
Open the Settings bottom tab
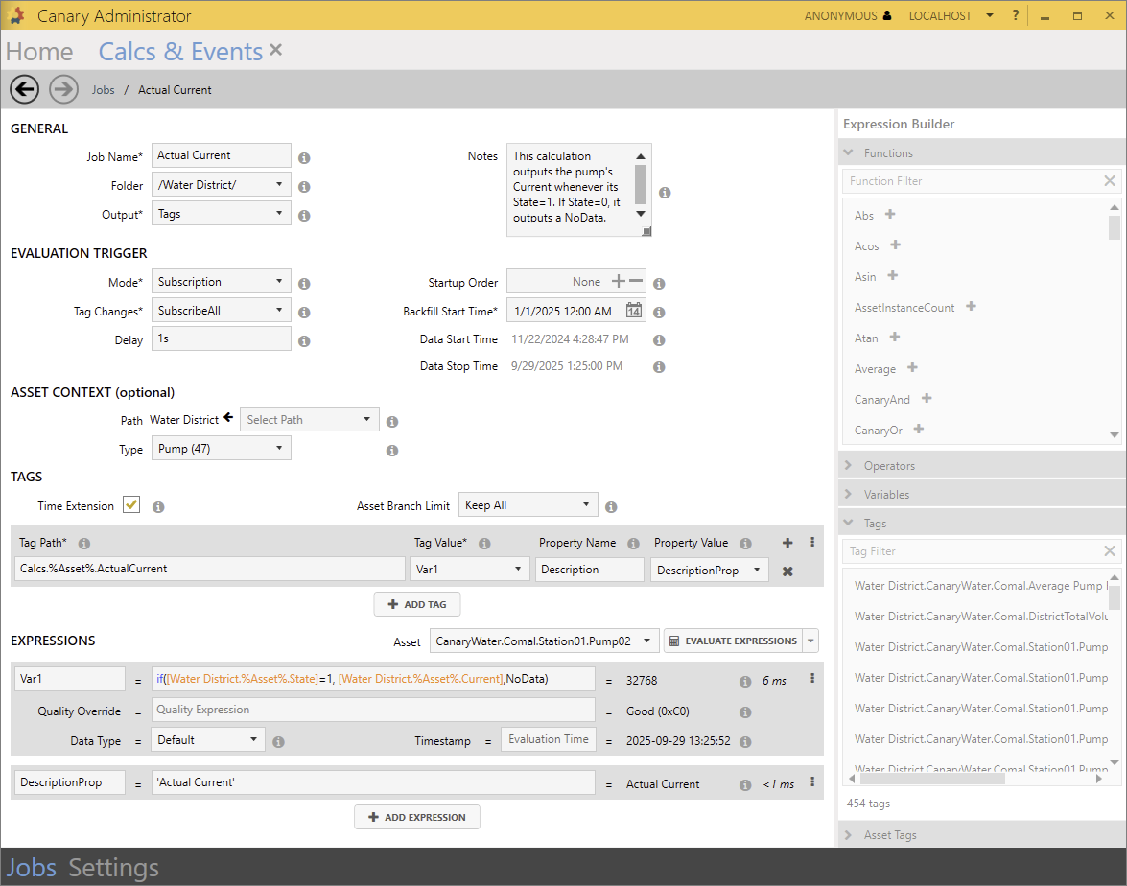point(113,868)
